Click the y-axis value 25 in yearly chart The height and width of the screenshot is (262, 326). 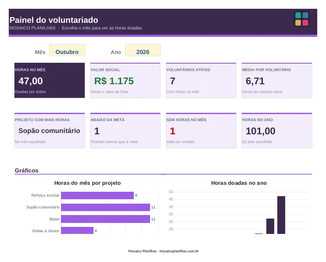pyautogui.click(x=171, y=229)
